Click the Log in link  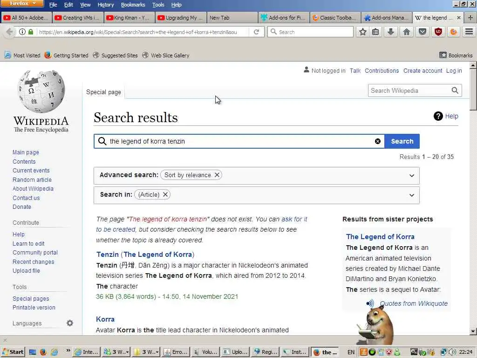tap(454, 71)
